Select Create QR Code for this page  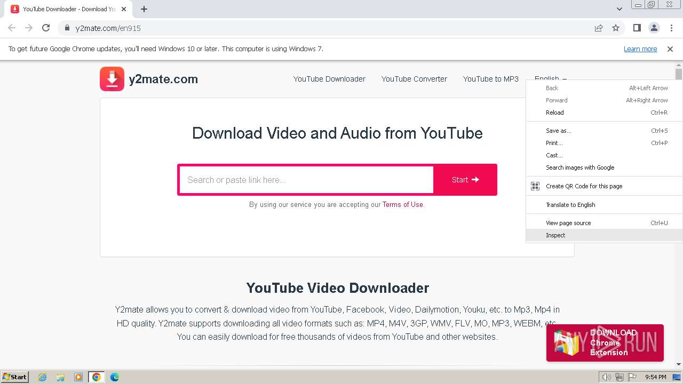coord(604,186)
